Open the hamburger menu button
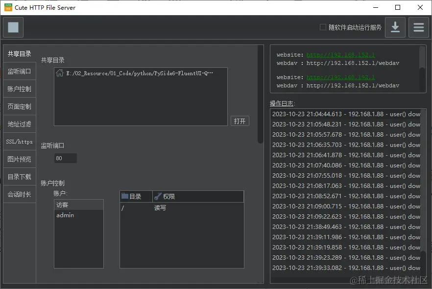This screenshot has width=432, height=289. coord(418,27)
